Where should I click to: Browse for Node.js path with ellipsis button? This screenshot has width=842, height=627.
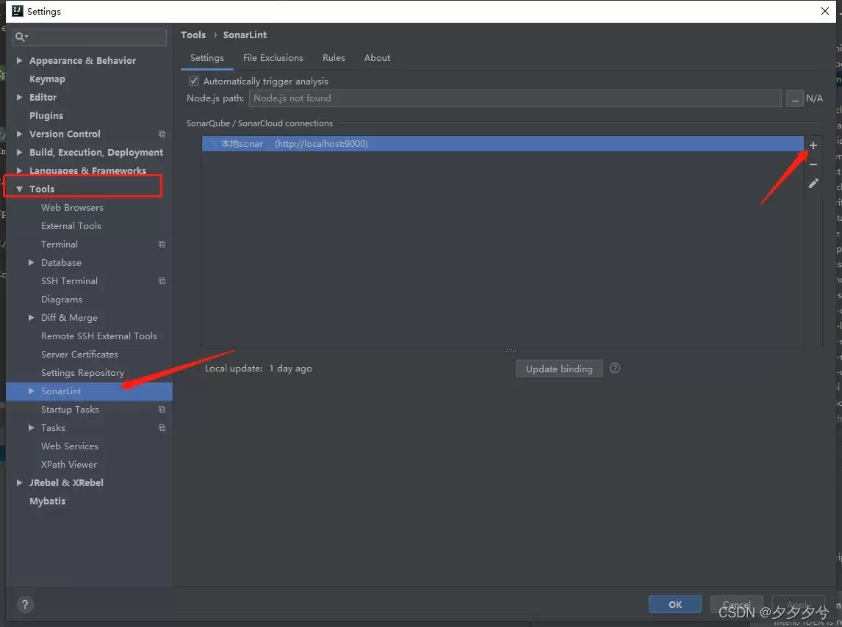(795, 99)
